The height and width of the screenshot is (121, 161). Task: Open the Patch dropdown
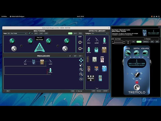(17, 33)
